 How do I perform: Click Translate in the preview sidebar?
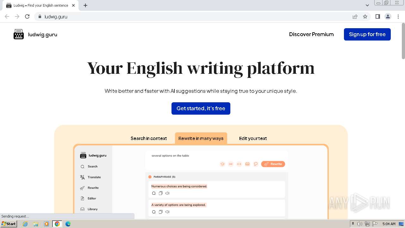coord(90,177)
